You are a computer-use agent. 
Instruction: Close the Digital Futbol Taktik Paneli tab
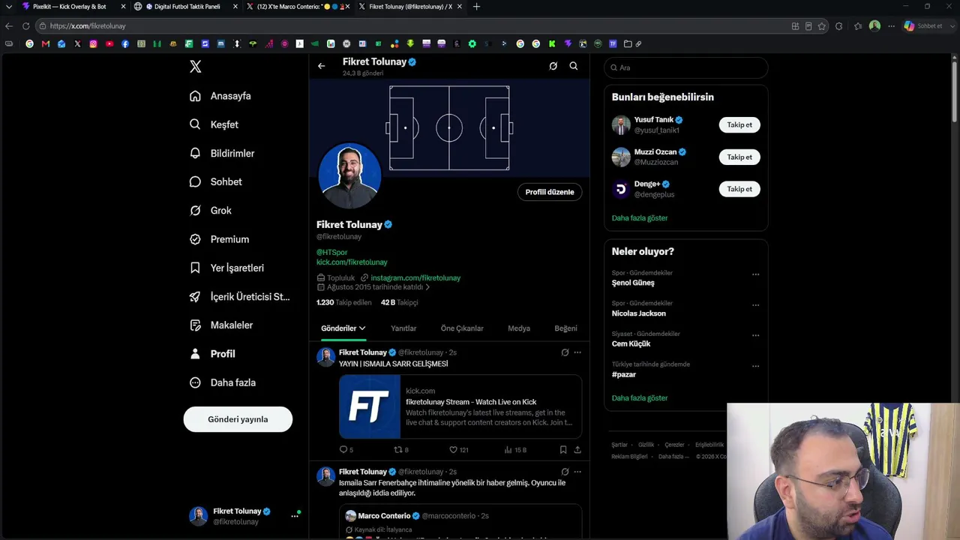(235, 7)
